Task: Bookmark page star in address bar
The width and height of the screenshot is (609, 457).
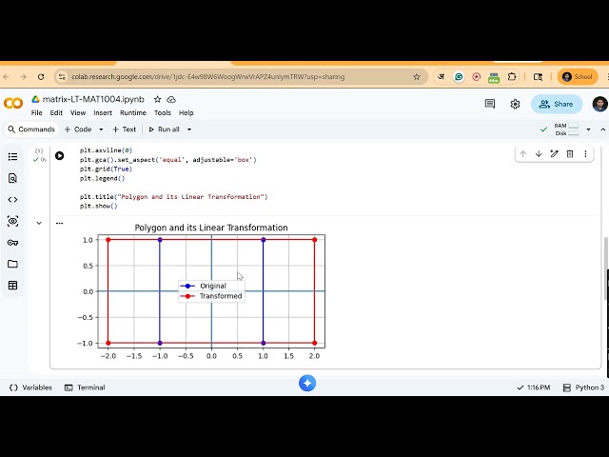Action: (417, 77)
